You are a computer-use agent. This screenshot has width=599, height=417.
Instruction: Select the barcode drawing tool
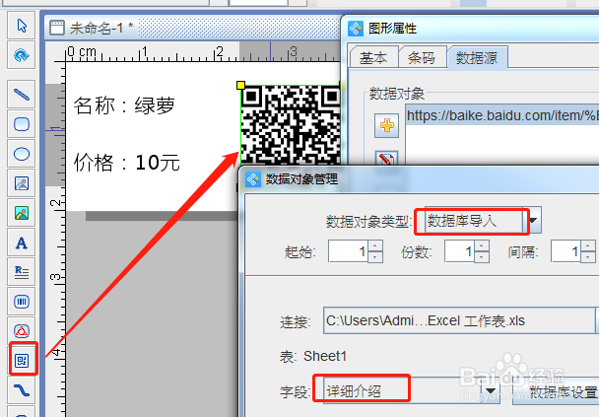pyautogui.click(x=22, y=302)
